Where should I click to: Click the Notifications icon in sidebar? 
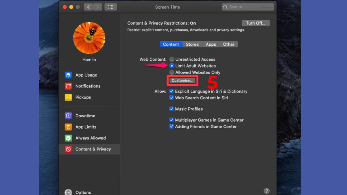(x=68, y=86)
